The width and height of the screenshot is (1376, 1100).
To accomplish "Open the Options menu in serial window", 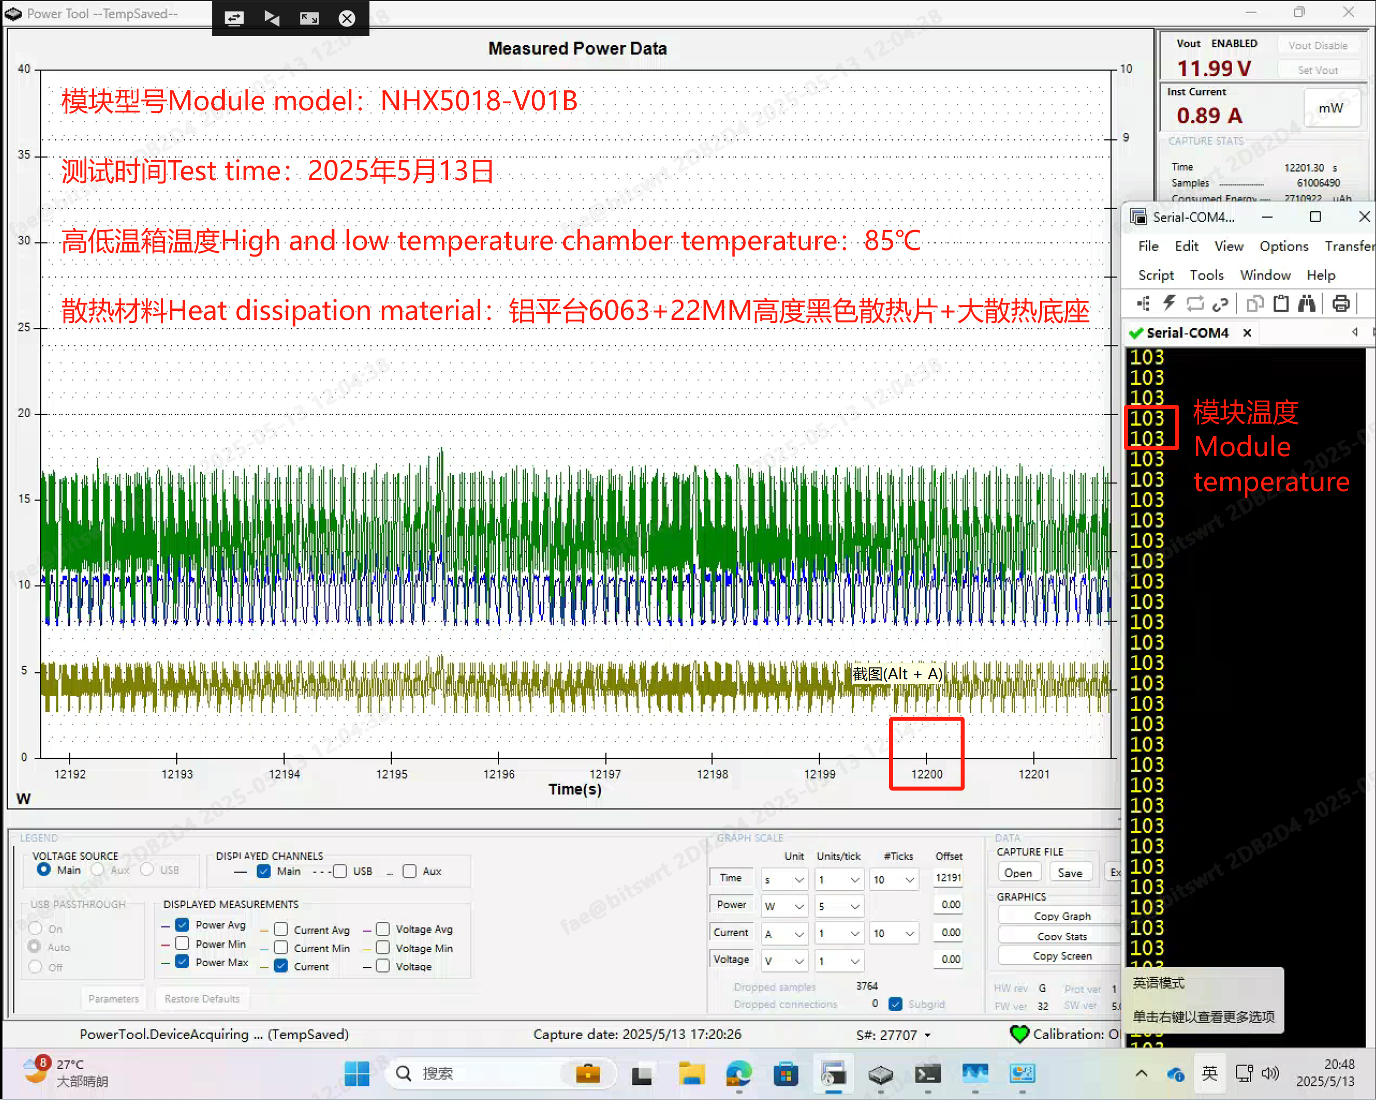I will [1283, 246].
